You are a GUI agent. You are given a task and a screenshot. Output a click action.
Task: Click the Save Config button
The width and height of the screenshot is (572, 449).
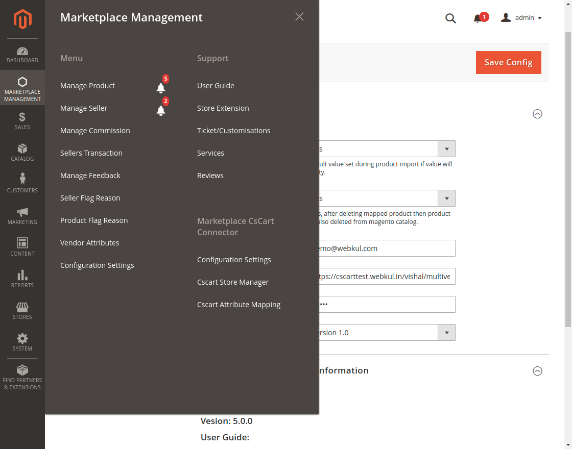pyautogui.click(x=509, y=62)
